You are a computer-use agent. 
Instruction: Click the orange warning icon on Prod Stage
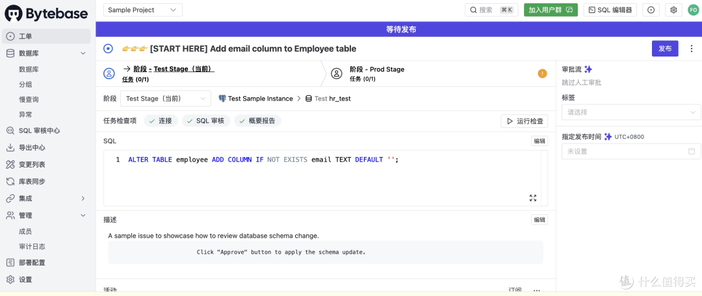pyautogui.click(x=542, y=74)
